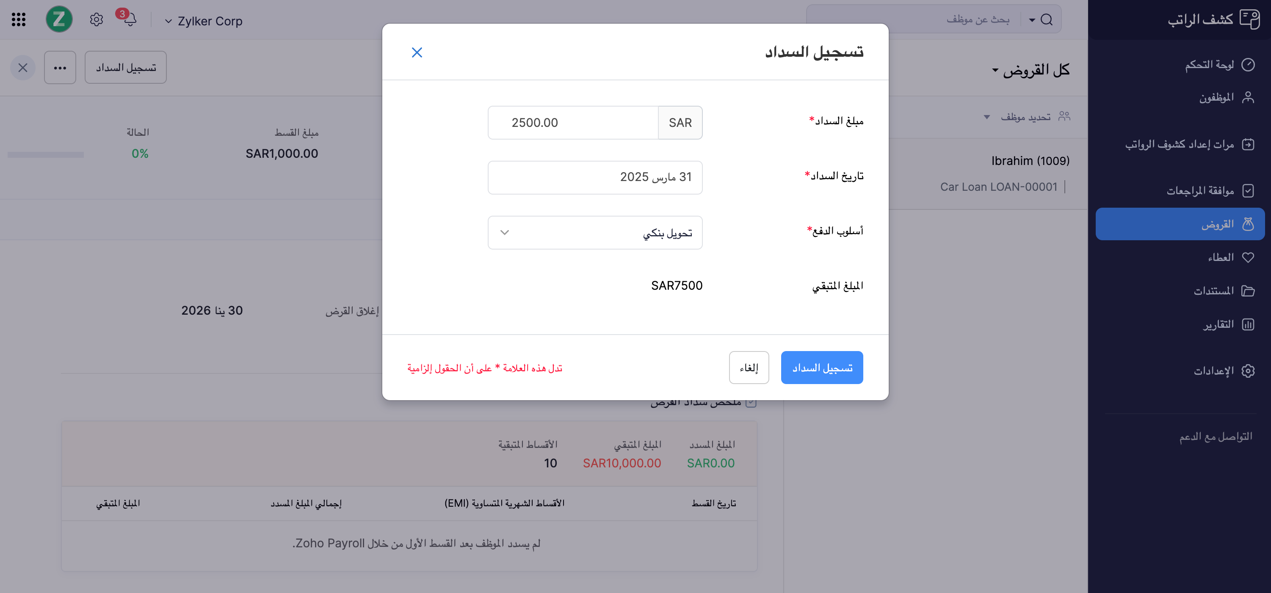Expand the أسلوب الدفع payment method dropdown

pyautogui.click(x=594, y=233)
